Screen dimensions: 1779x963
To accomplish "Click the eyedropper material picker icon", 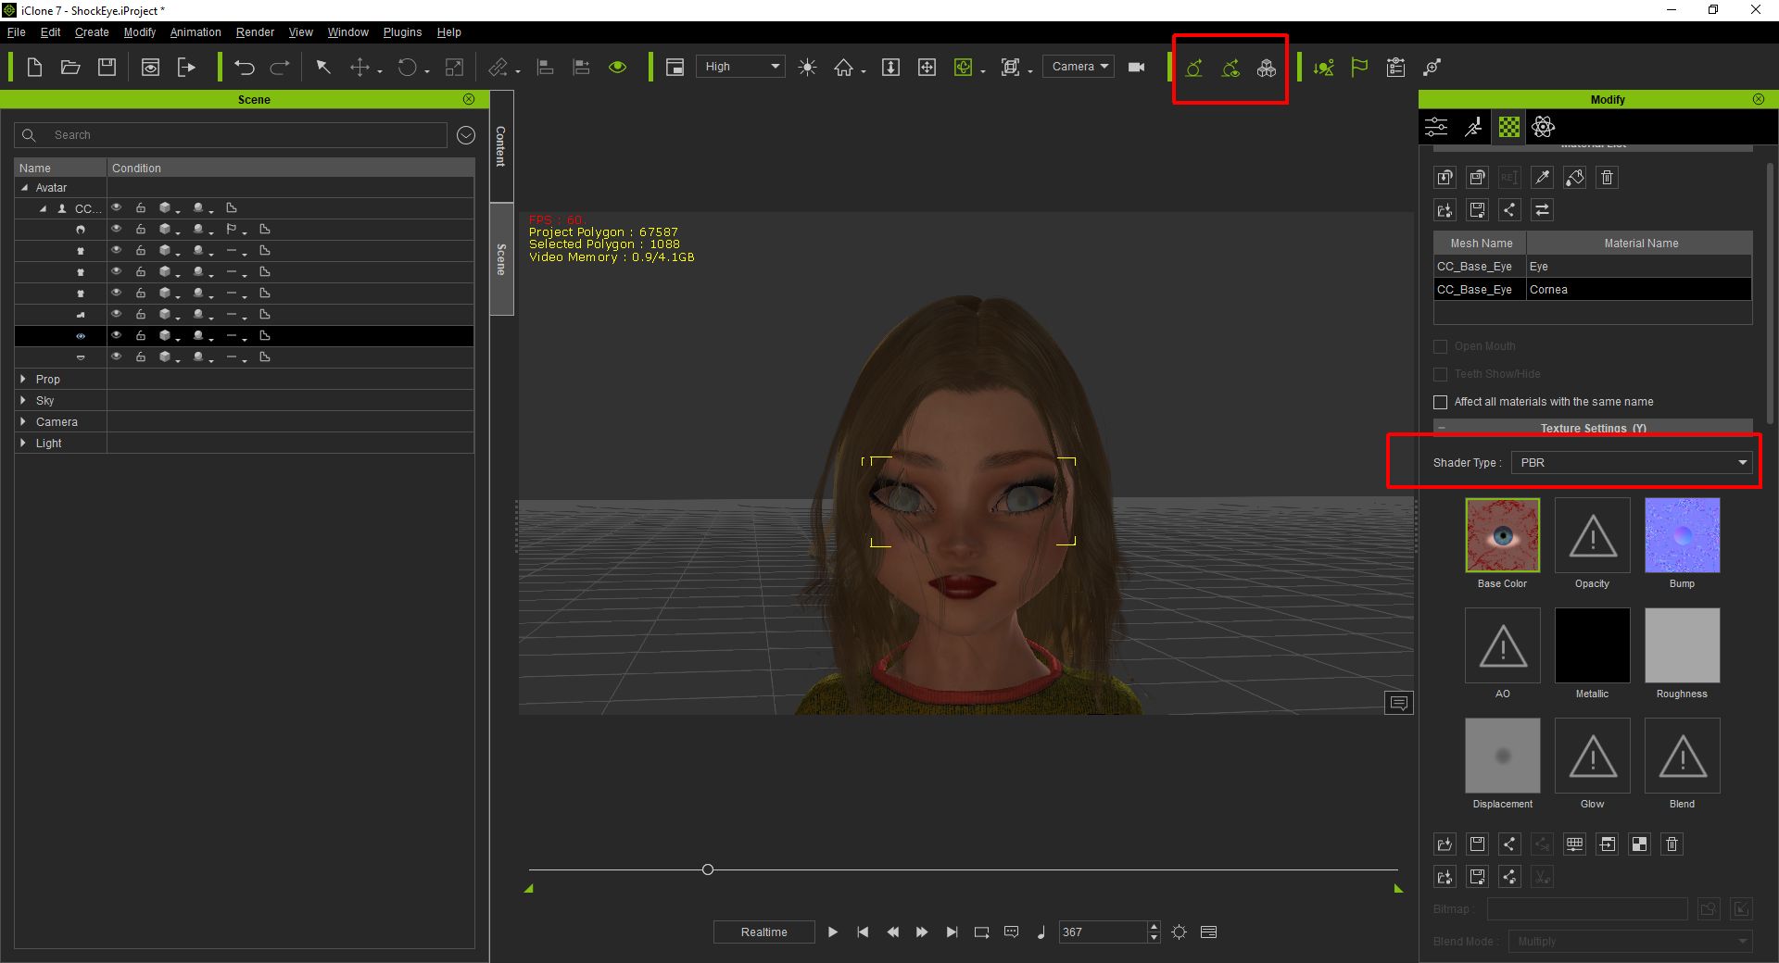I will pos(1542,178).
